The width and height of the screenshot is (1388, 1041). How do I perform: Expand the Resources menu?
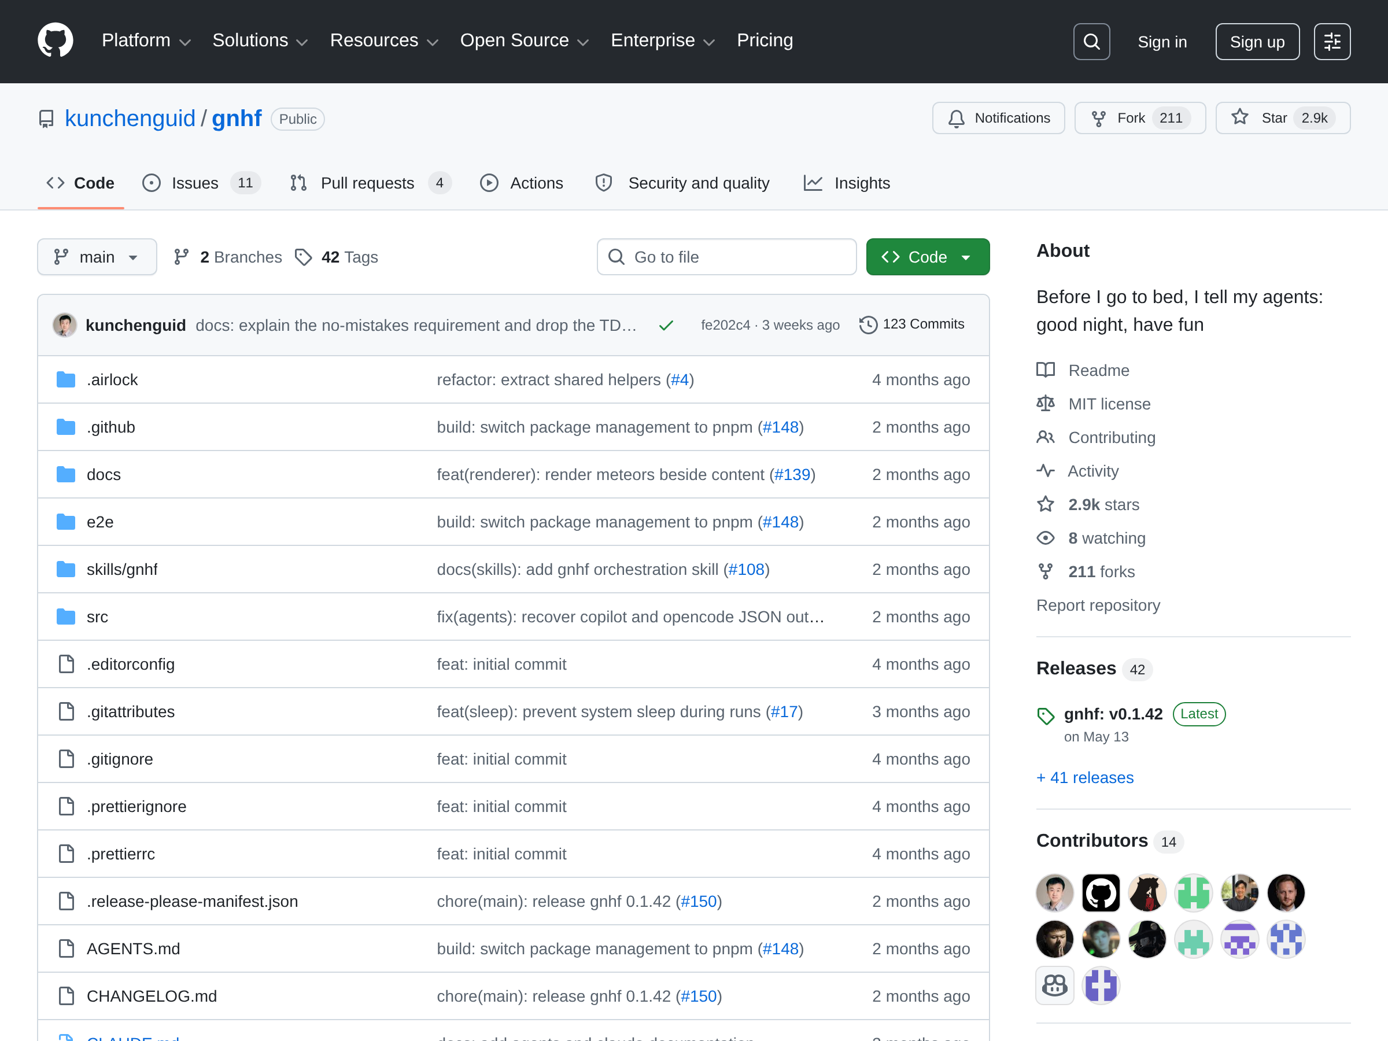point(384,41)
